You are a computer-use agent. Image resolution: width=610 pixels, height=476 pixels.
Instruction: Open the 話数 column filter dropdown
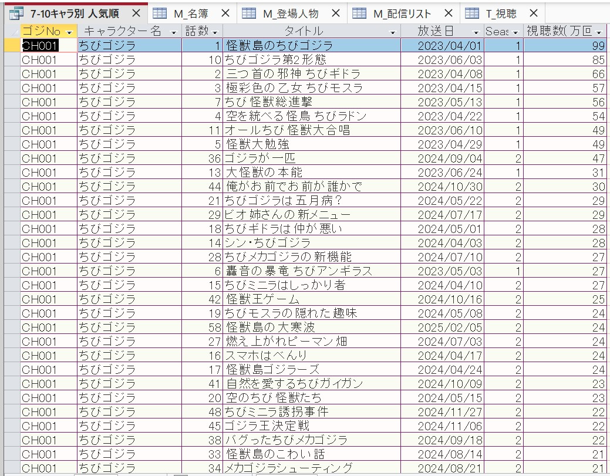215,32
